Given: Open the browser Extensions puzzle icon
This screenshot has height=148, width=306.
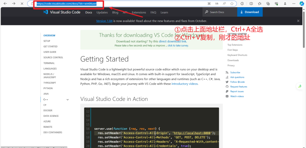Looking at the screenshot, I should [x=242, y=4].
